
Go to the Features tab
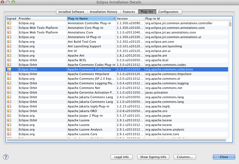[129, 12]
